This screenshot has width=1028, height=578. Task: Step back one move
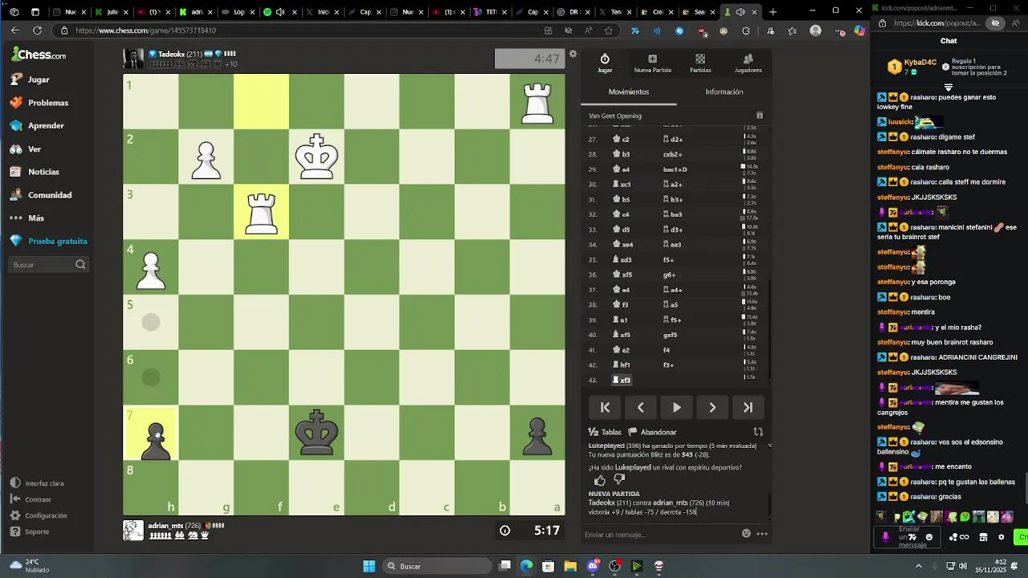point(641,408)
